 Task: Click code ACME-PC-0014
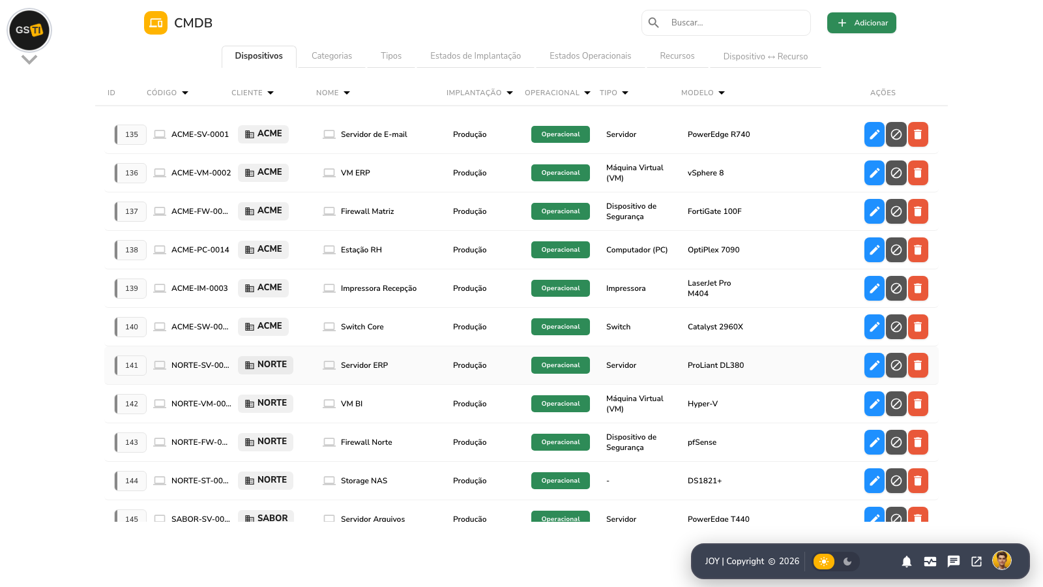(x=200, y=250)
